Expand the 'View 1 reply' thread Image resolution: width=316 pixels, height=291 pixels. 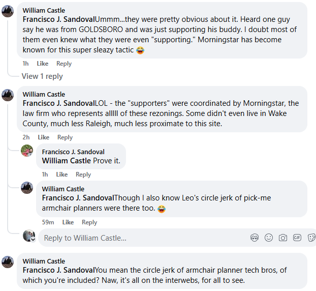(x=42, y=76)
